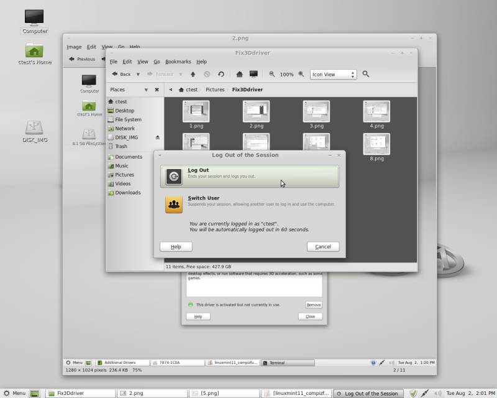Click the Log Out button
497x398 pixels.
coord(250,176)
